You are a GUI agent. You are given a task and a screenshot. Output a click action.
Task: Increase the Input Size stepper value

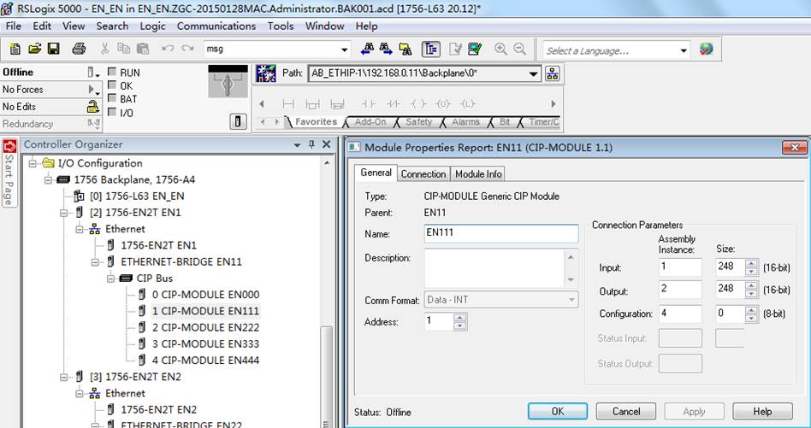pos(751,264)
